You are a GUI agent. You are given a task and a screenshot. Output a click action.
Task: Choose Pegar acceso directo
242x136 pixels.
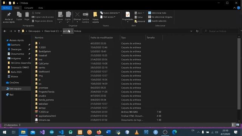pyautogui.click(x=42, y=21)
